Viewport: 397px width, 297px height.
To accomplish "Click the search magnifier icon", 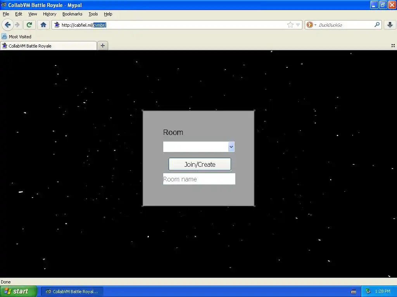I will (x=377, y=25).
